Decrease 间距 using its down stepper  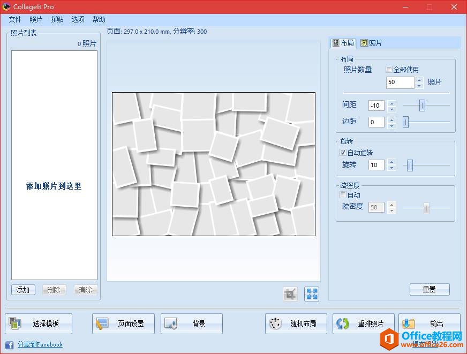pos(390,108)
